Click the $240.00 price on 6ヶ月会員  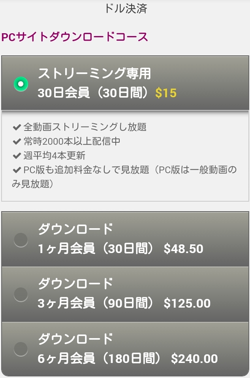click(194, 359)
